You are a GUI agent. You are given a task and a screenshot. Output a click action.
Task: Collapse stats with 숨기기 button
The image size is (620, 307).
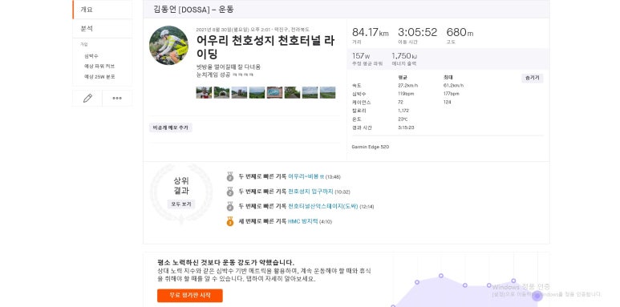click(x=533, y=79)
